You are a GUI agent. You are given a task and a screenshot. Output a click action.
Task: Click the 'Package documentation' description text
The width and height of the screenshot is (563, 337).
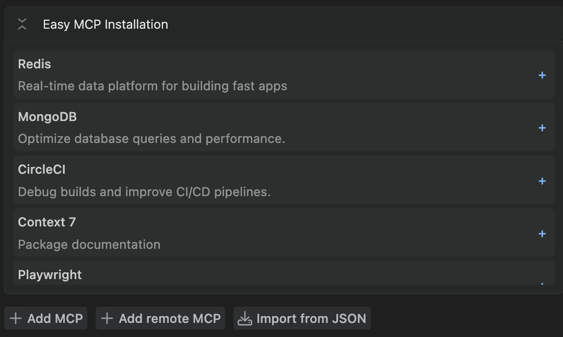point(89,245)
